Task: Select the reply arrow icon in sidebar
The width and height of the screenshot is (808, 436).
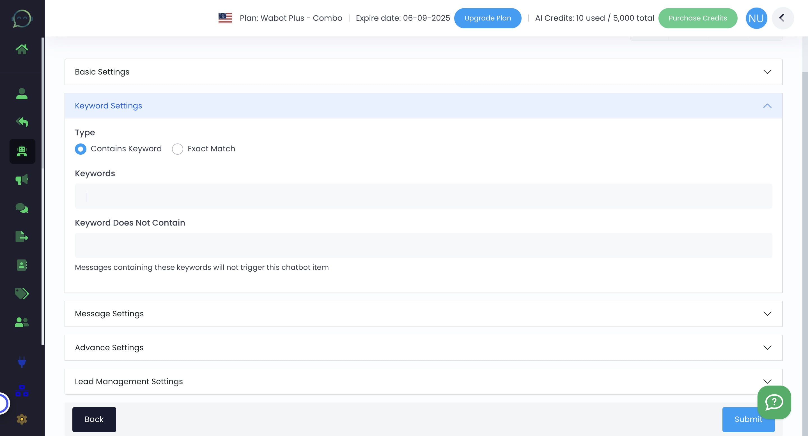Action: 22,122
